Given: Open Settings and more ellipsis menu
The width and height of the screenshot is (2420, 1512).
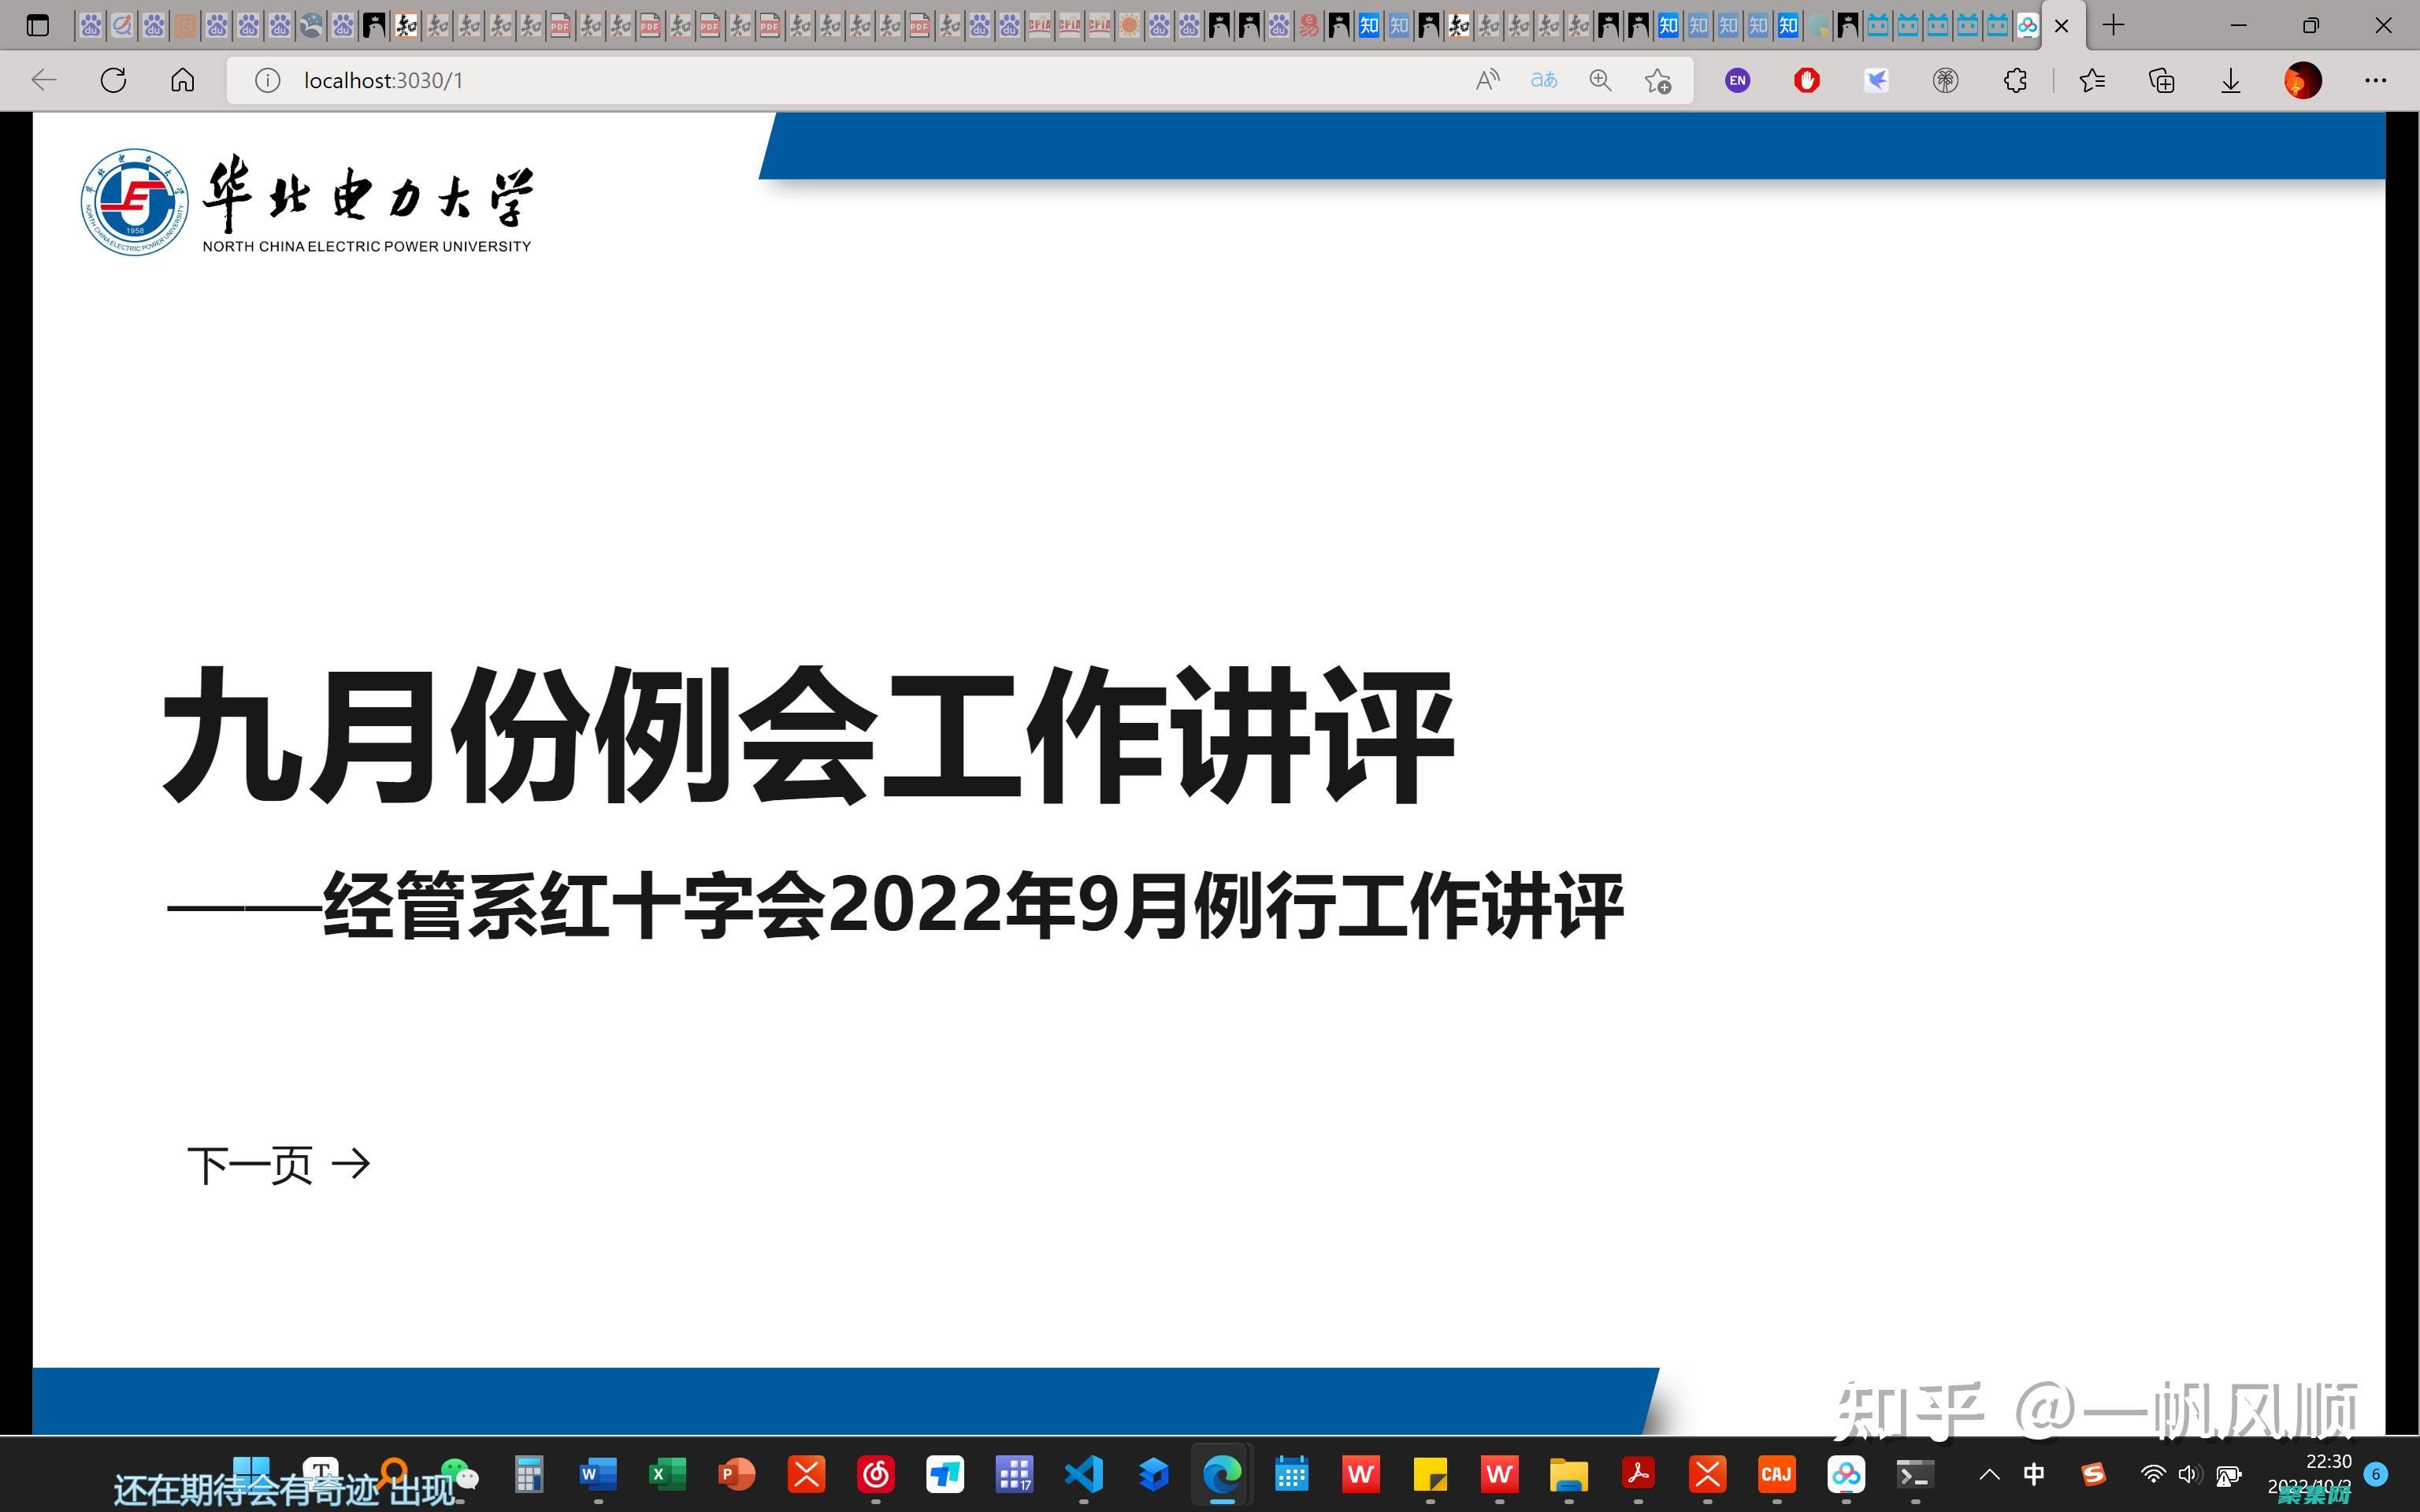Looking at the screenshot, I should (x=2375, y=80).
